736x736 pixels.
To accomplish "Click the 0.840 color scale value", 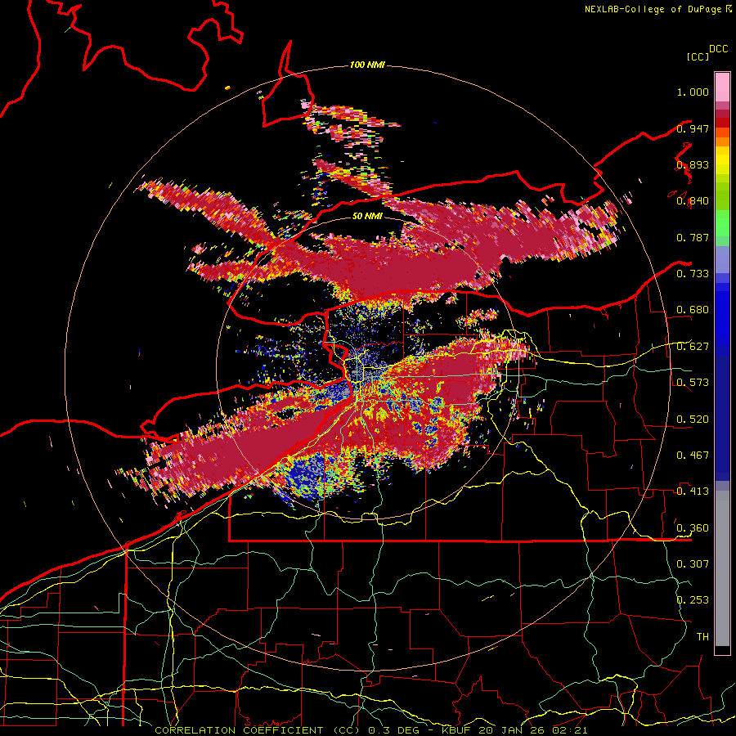I will (693, 201).
